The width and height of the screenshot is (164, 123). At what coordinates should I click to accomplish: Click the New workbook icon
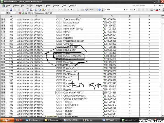pyautogui.click(x=4, y=10)
